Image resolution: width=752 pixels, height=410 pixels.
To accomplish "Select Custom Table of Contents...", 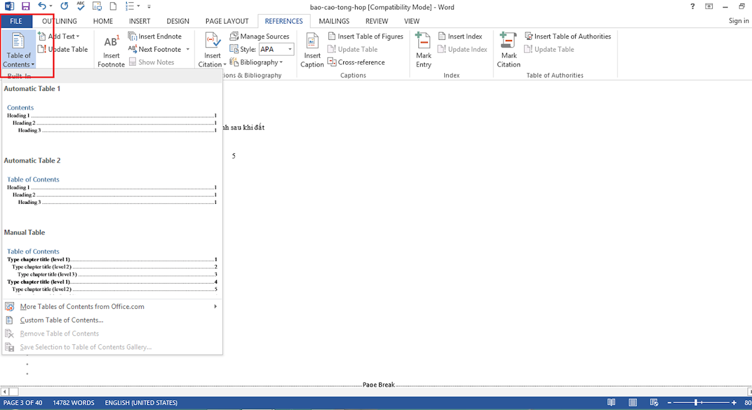I will click(112, 320).
